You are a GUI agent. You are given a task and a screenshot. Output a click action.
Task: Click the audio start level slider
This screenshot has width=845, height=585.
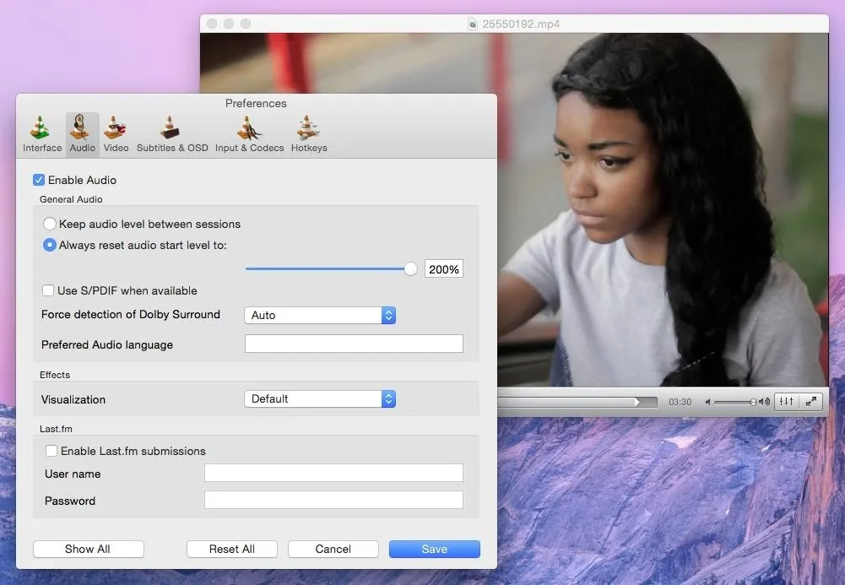pyautogui.click(x=331, y=268)
